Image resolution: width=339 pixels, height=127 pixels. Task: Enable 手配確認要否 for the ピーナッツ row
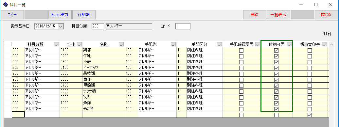coord(241,68)
